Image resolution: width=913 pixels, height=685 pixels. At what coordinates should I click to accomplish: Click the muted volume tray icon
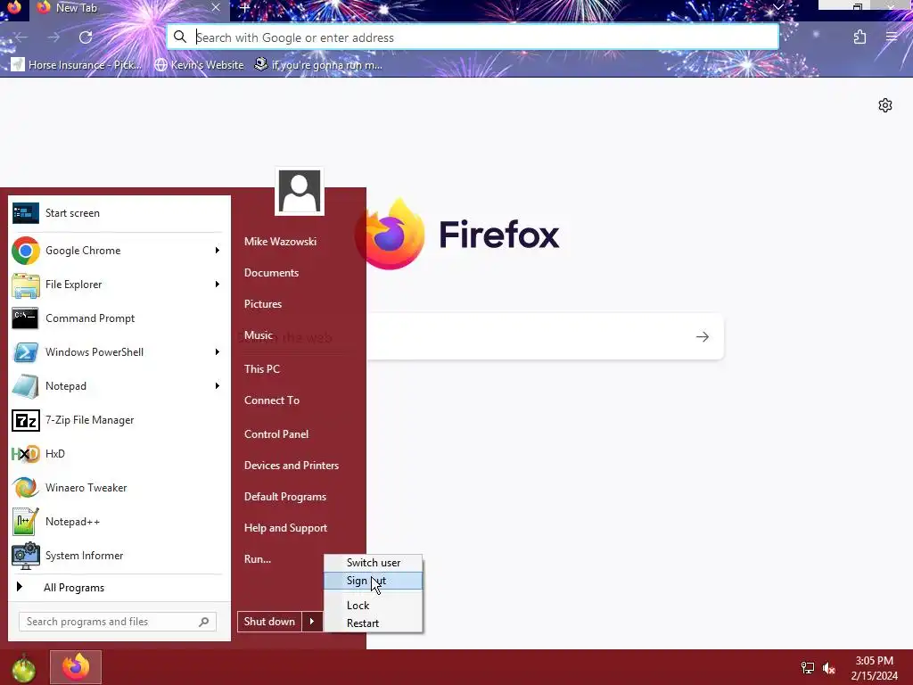829,668
